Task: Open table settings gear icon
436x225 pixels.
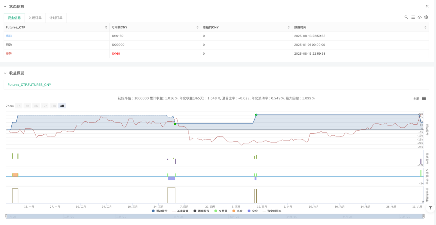Action: [x=426, y=17]
